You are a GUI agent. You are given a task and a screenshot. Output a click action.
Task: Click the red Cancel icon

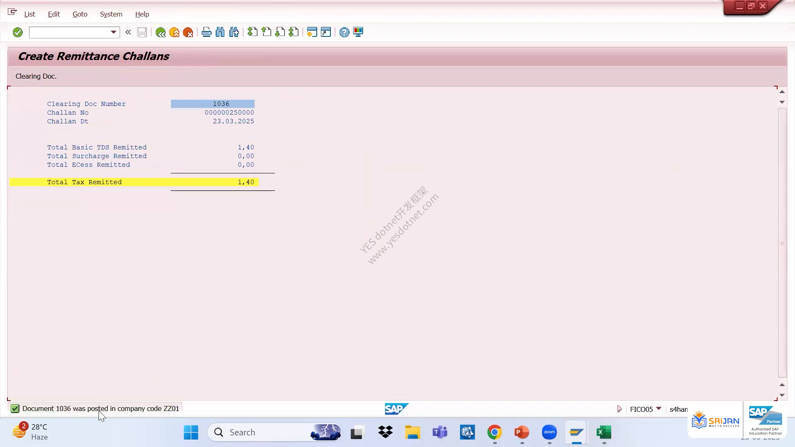(188, 32)
